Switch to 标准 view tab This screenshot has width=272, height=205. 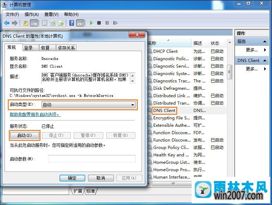pyautogui.click(x=91, y=191)
